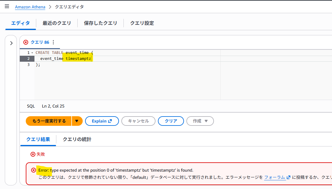Place cursor on line 3 of editor
This screenshot has height=189, width=332.
pyautogui.click(x=127, y=65)
